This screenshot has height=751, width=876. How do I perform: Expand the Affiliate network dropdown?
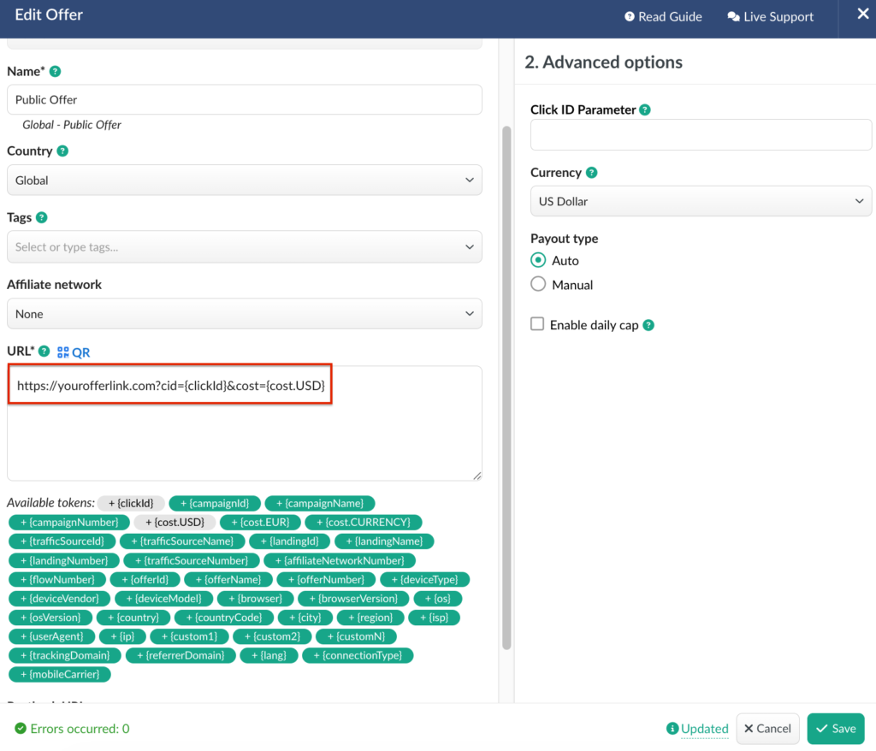[244, 314]
